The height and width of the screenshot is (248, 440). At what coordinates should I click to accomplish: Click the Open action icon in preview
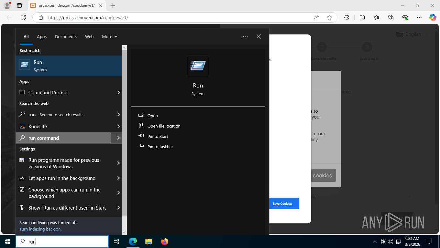pyautogui.click(x=141, y=115)
